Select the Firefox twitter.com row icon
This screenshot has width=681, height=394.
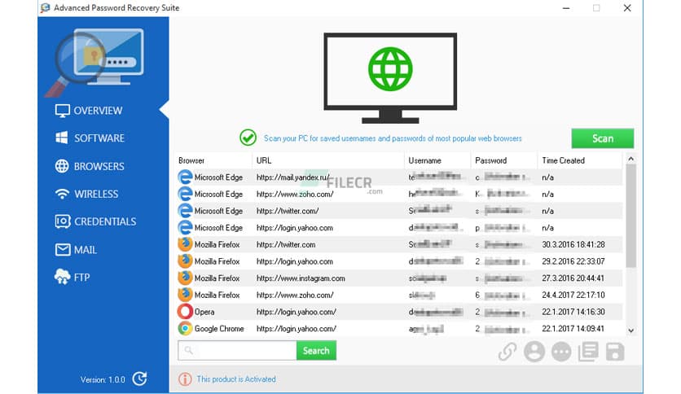(185, 244)
